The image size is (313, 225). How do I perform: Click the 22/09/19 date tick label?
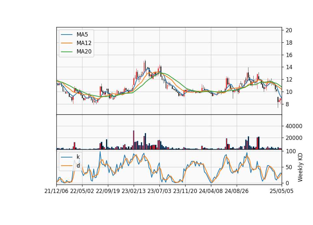pyautogui.click(x=108, y=191)
